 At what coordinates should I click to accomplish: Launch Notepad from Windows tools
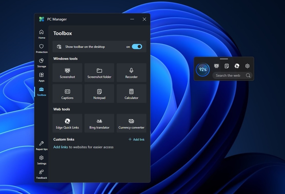99,94
